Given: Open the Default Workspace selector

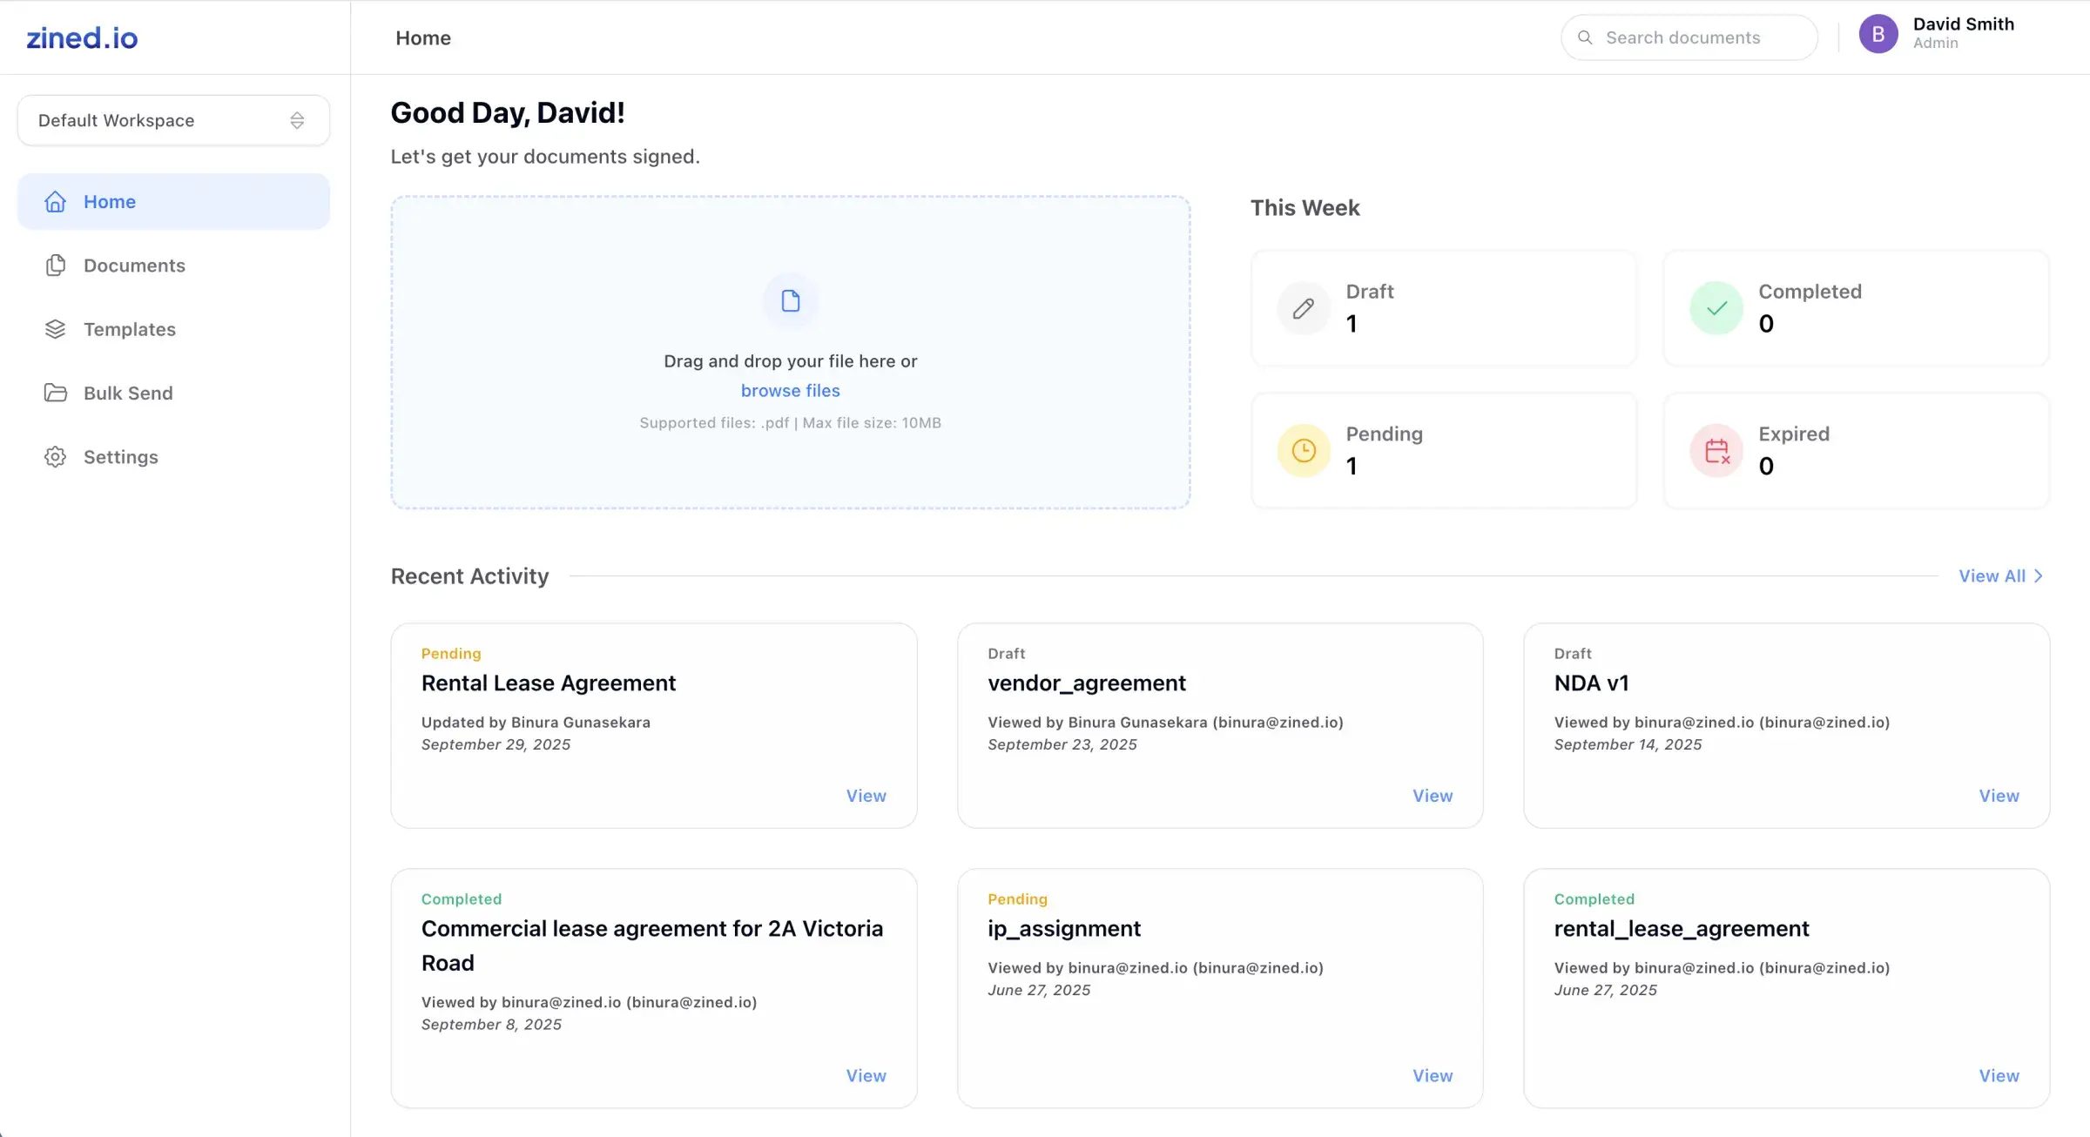Looking at the screenshot, I should [x=172, y=120].
